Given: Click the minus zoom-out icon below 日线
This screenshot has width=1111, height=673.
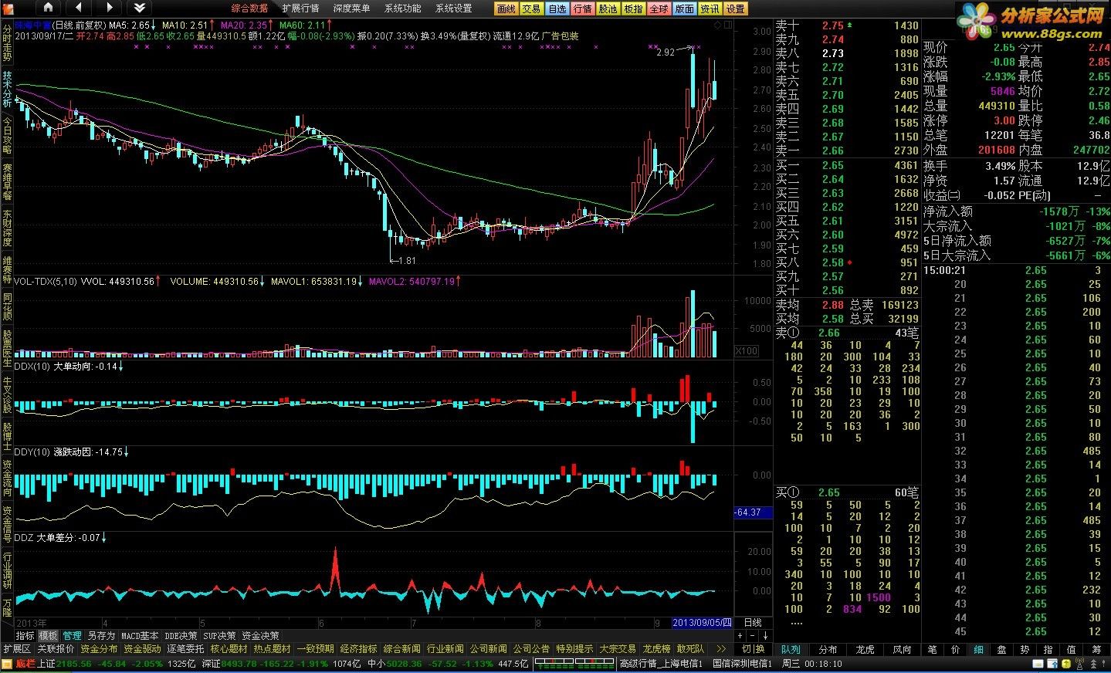Looking at the screenshot, I should point(754,636).
